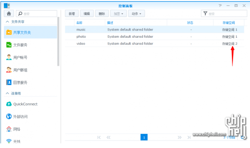This screenshot has width=250, height=148.
Task: Open the 加密 encryption dropdown
Action: [x=118, y=13]
